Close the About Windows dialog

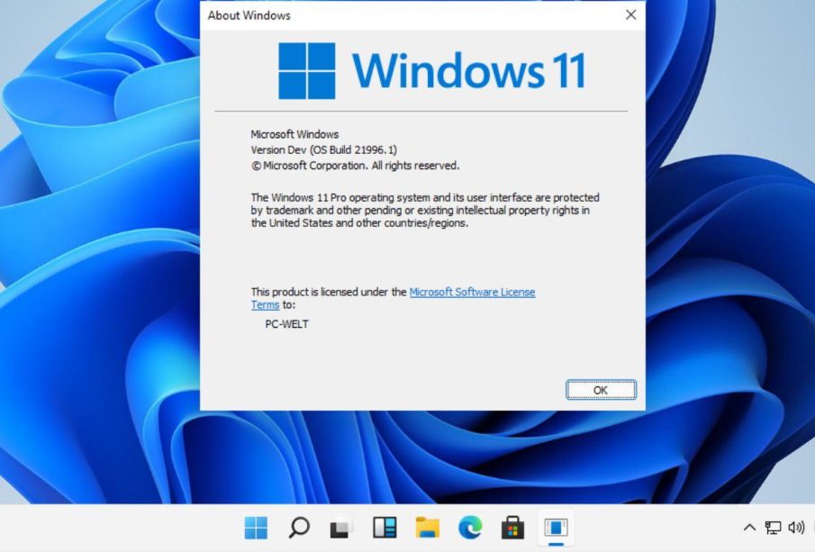click(630, 15)
